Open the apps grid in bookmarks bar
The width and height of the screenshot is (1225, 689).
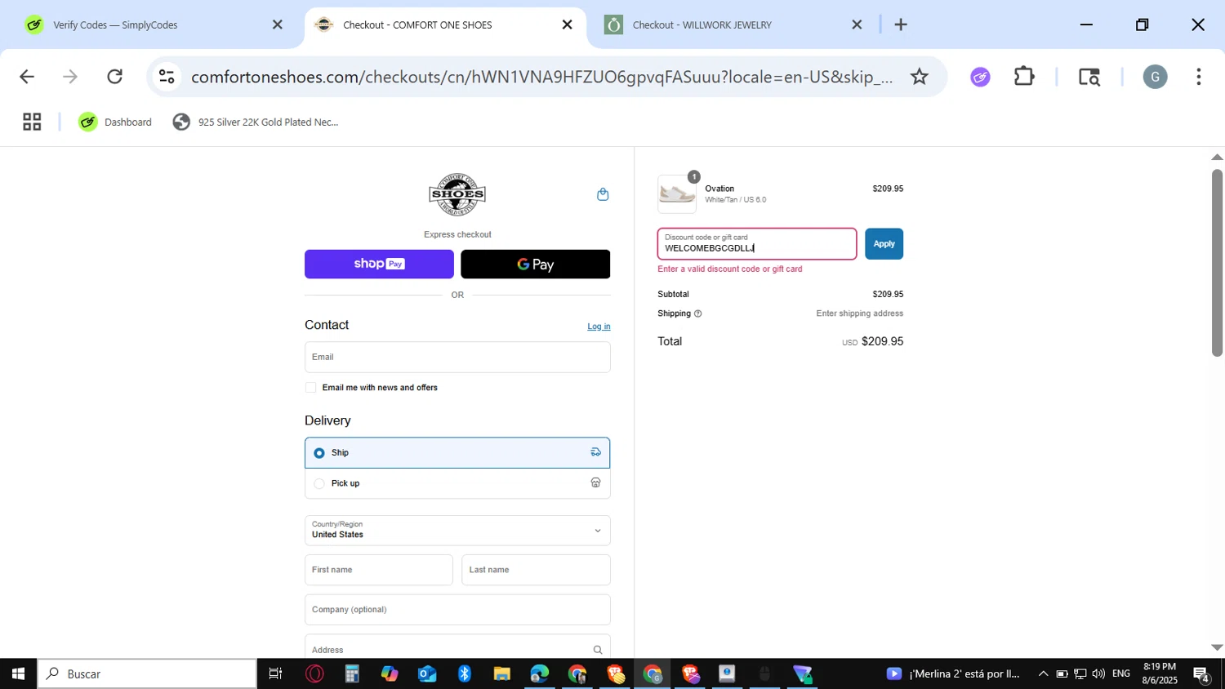click(x=32, y=122)
